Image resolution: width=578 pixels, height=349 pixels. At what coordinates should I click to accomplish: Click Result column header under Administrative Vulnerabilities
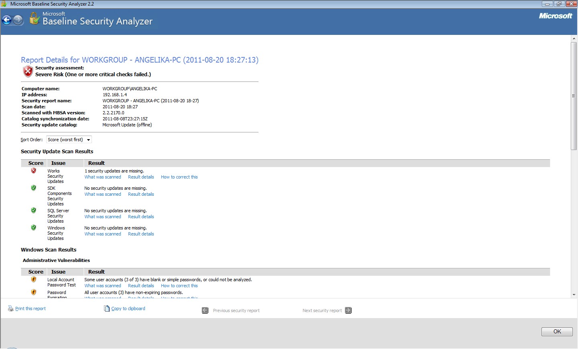pos(96,272)
